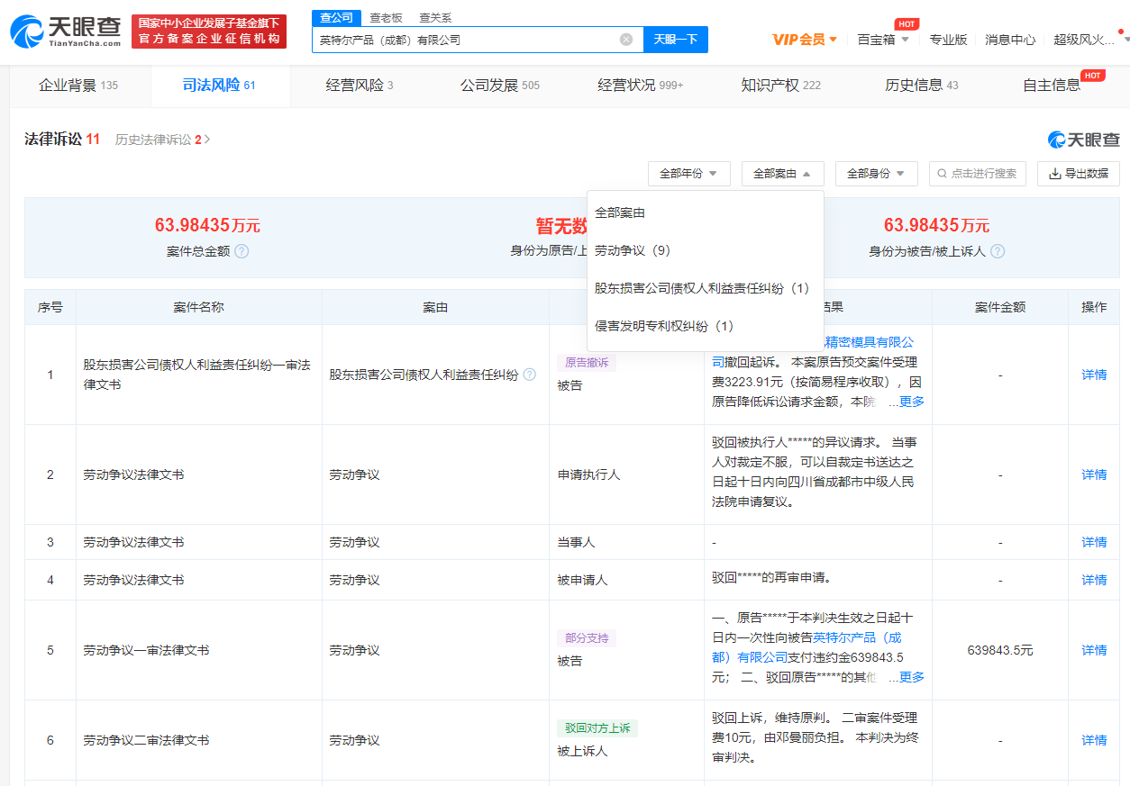1130x786 pixels.
Task: Open 详情 for row 5 case
Action: click(x=1094, y=650)
